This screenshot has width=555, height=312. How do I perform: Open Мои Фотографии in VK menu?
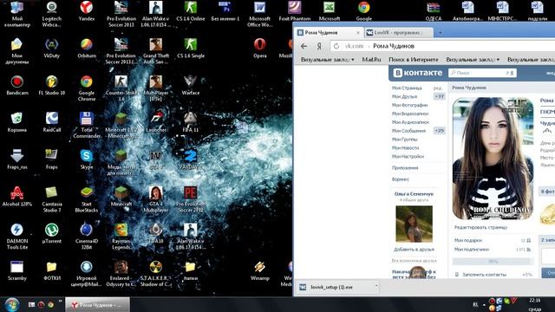pos(409,105)
